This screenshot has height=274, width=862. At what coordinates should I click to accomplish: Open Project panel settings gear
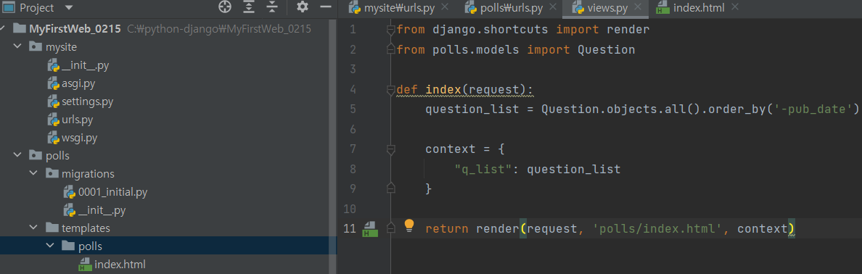tap(303, 7)
